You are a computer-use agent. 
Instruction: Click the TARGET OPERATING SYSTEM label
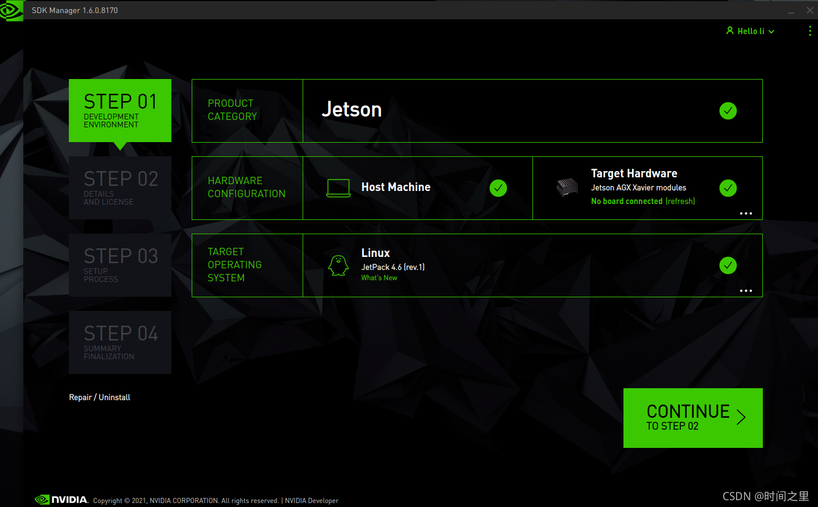[234, 265]
